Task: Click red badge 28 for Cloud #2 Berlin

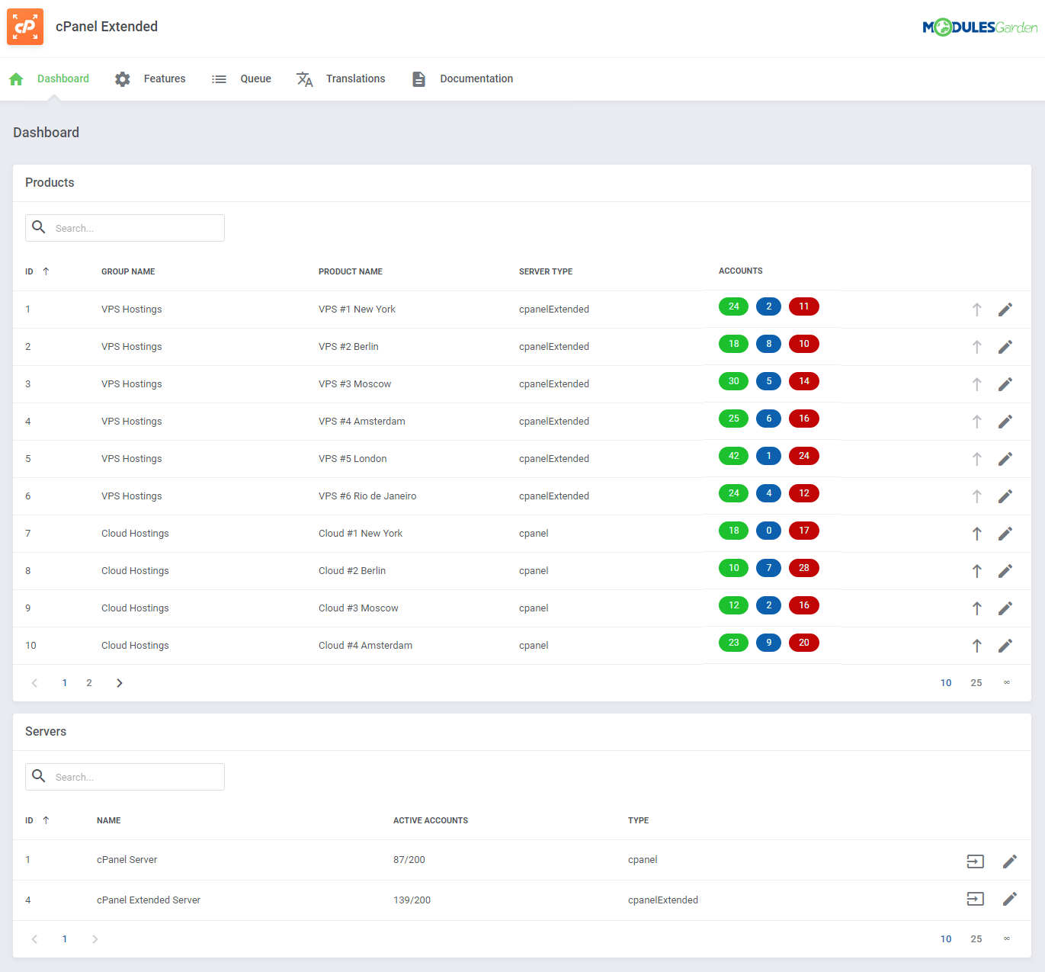Action: pos(803,568)
